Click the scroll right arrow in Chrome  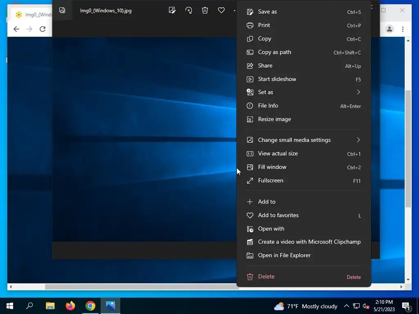pyautogui.click(x=401, y=287)
